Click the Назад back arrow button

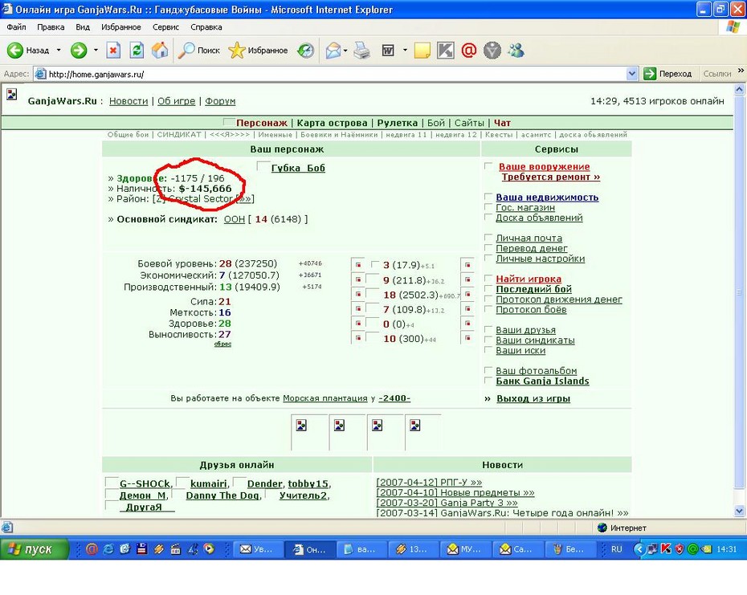[28, 50]
